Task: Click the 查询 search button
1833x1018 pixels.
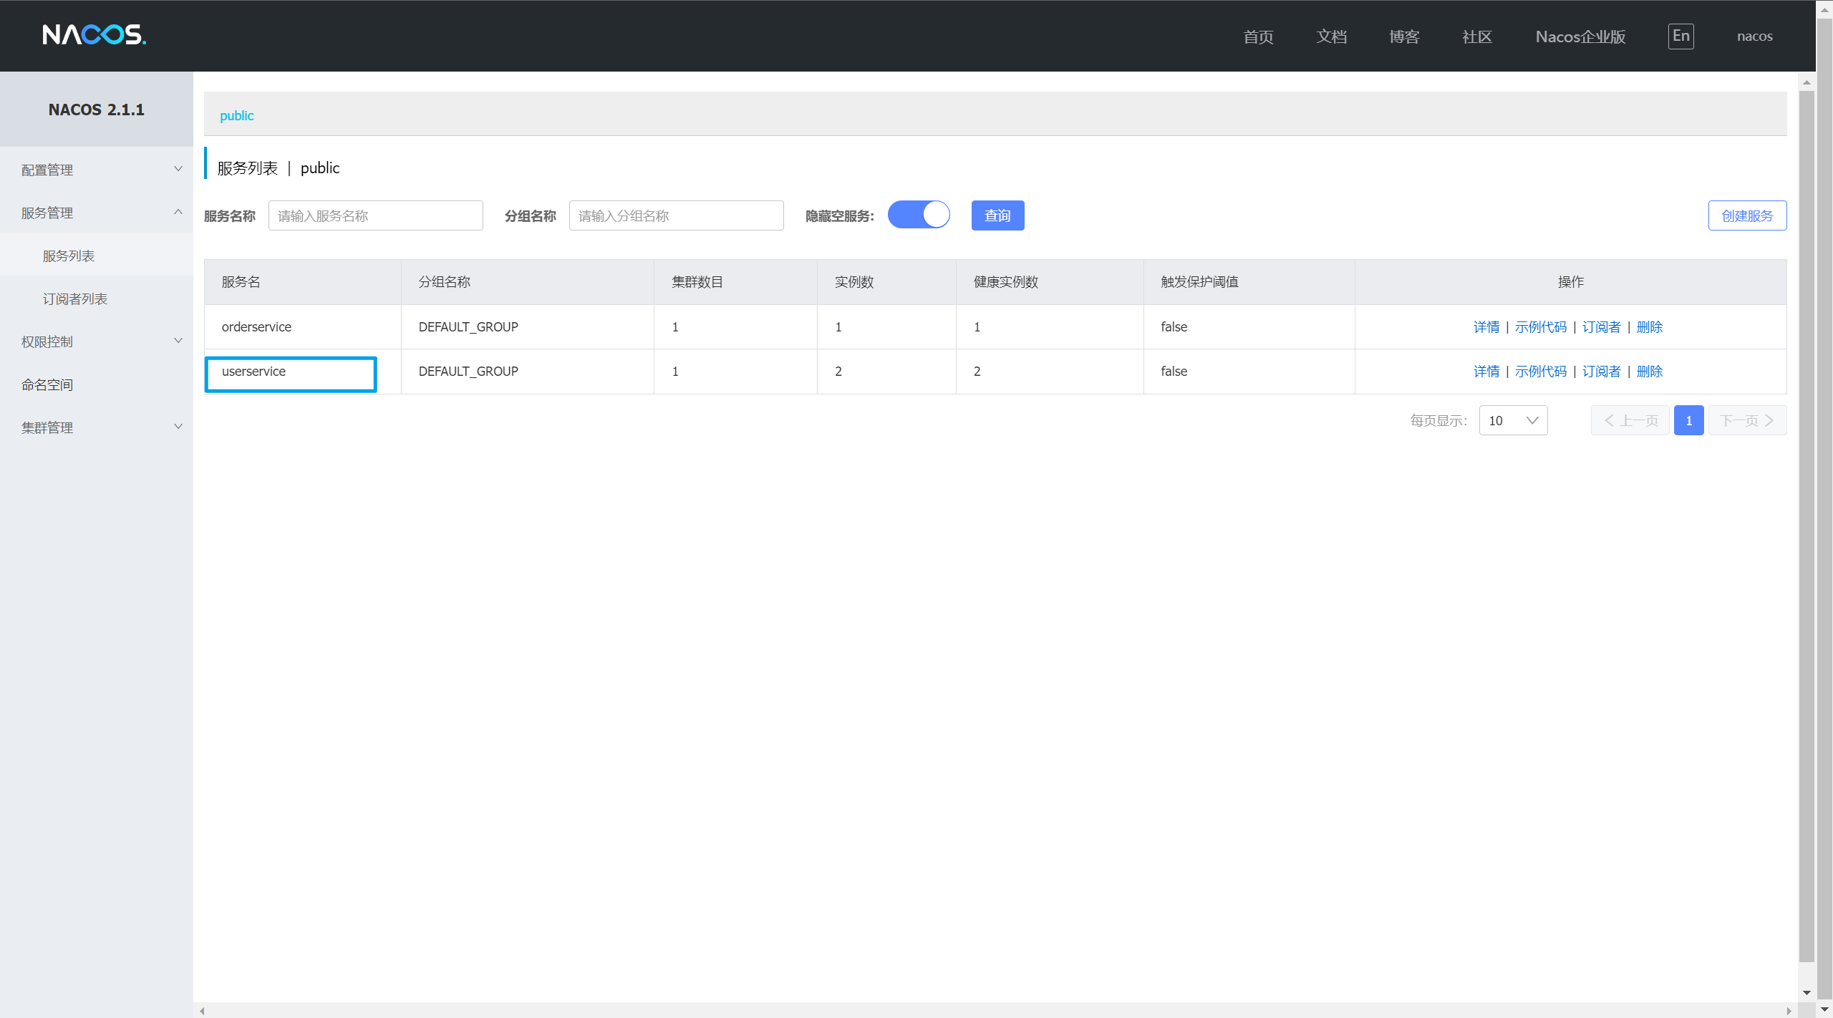Action: 997,215
